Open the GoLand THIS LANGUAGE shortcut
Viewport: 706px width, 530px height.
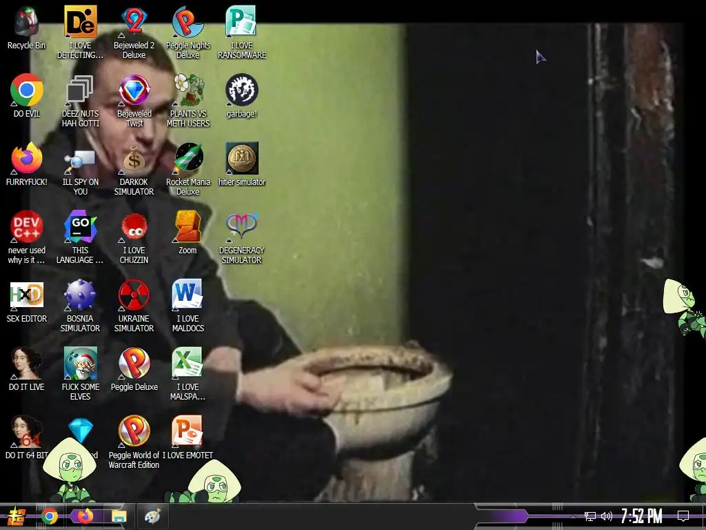[x=80, y=237]
